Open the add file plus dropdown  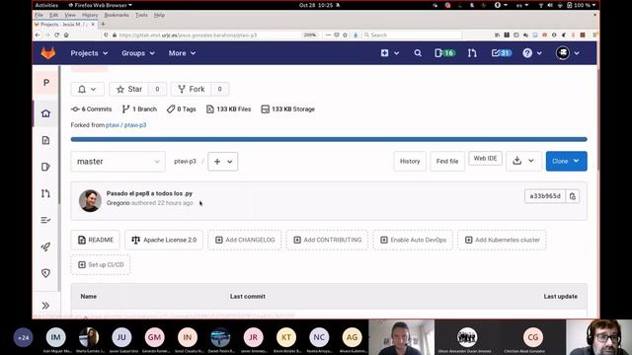[x=223, y=162]
